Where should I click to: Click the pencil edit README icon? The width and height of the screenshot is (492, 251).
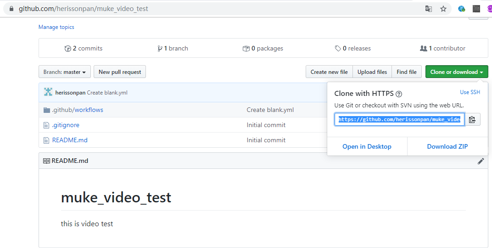481,161
